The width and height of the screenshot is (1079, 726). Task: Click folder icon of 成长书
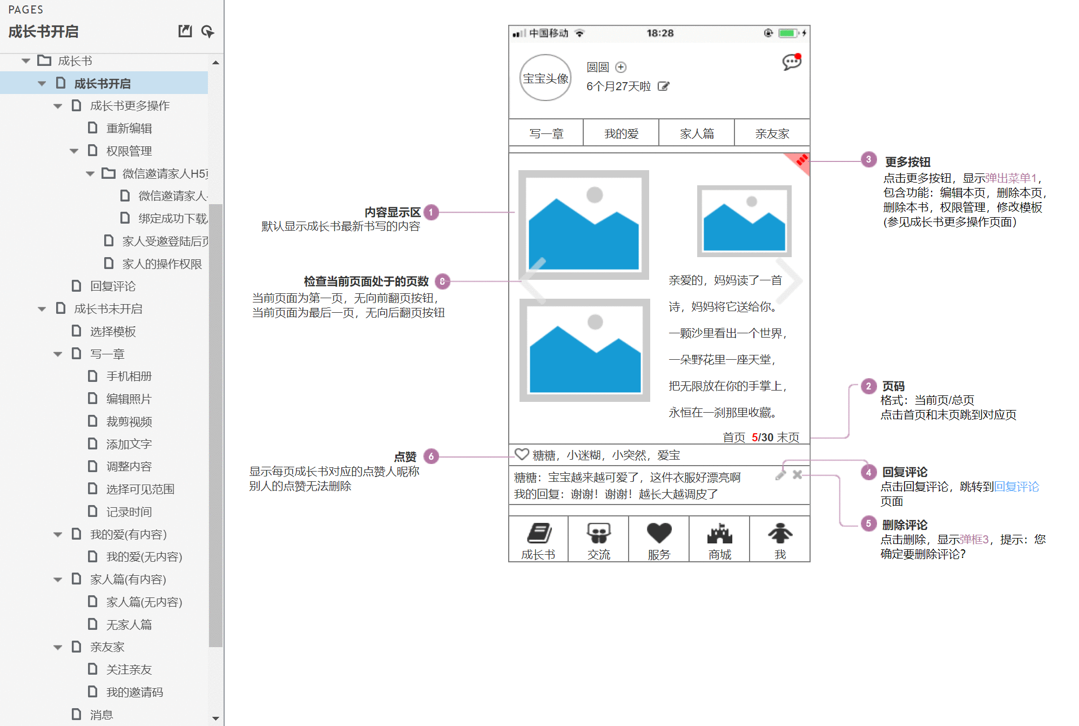pyautogui.click(x=44, y=60)
